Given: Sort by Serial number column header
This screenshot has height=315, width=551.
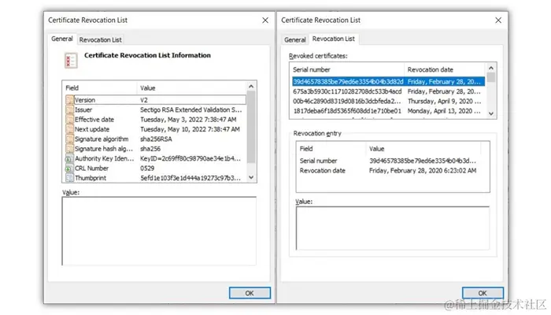Looking at the screenshot, I should coord(347,69).
